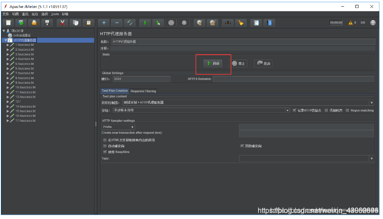Viewport: 383px width, 219px height.
Task: Click the 启动 start proxy button
Action: 213,64
